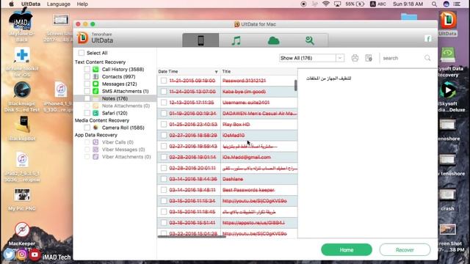Open the Note Attachments (0) category
Image resolution: width=470 pixels, height=264 pixels.
pos(126,106)
